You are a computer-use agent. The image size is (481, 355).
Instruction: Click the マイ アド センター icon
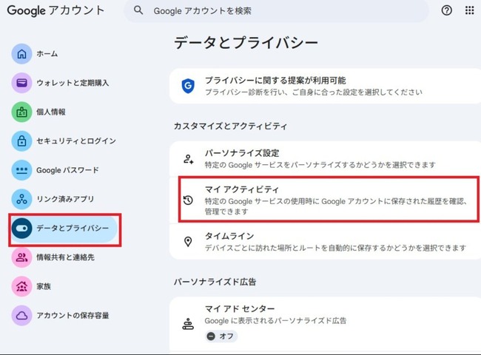[x=188, y=324]
